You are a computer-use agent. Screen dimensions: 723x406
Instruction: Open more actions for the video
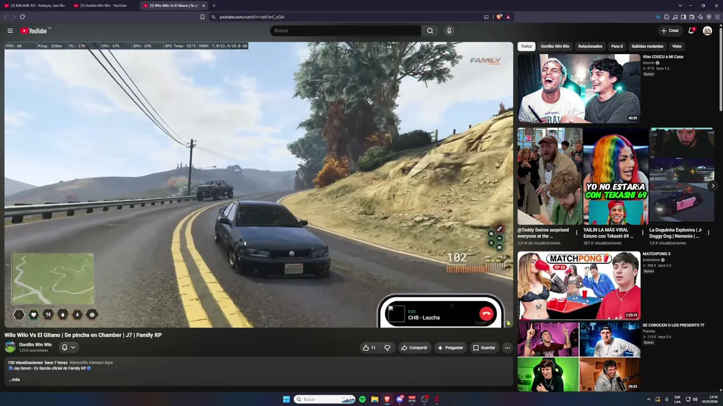coord(507,348)
